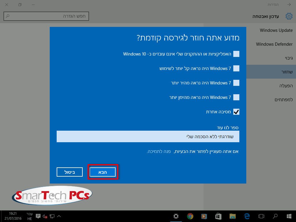
Task: Open the Action Center notifications icon
Action: [x=38, y=216]
